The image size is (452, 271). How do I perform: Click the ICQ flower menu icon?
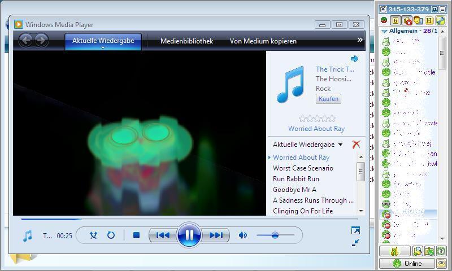click(384, 20)
